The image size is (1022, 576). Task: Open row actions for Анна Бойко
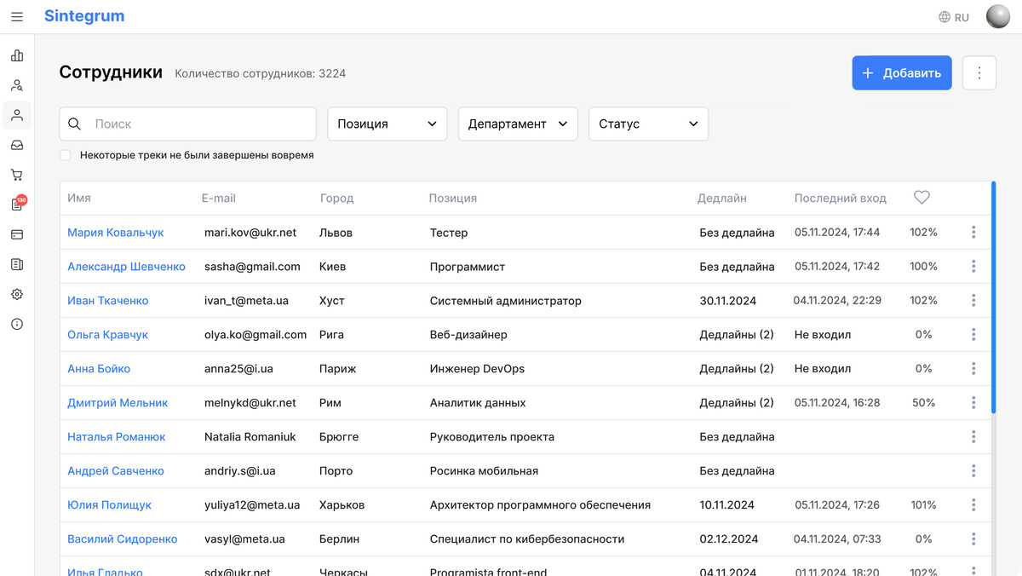(x=973, y=368)
